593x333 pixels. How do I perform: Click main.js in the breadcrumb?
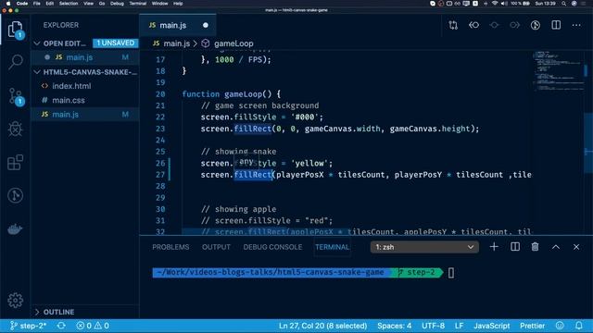tap(177, 43)
